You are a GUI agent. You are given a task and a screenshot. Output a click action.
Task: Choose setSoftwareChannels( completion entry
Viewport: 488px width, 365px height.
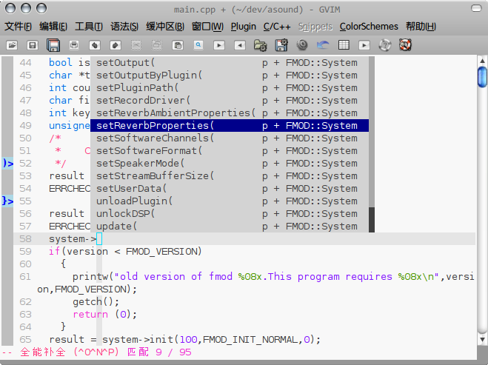coord(230,138)
